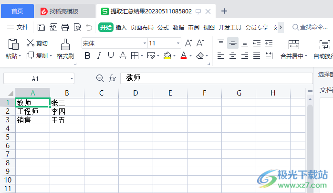333x193 pixels.
Task: Toggle Italic formatting
Action: [x=99, y=56]
